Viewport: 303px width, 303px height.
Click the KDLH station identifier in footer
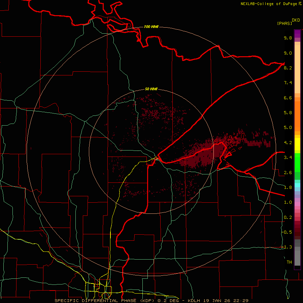click(194, 301)
